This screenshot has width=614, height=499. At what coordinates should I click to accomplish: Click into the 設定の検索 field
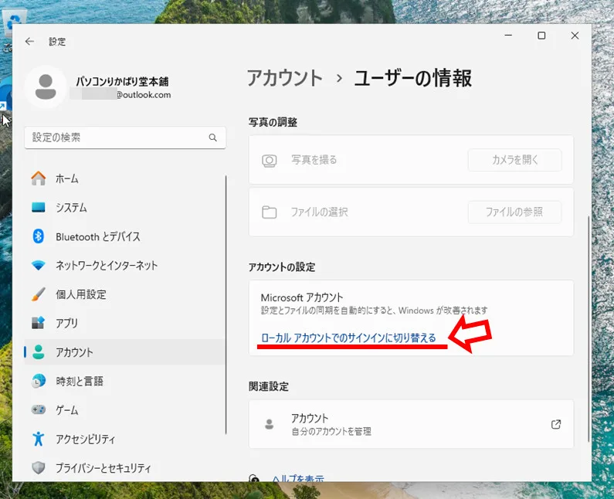(x=125, y=137)
